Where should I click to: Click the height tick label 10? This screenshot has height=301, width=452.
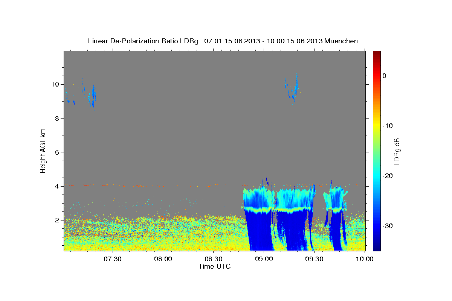pos(56,84)
